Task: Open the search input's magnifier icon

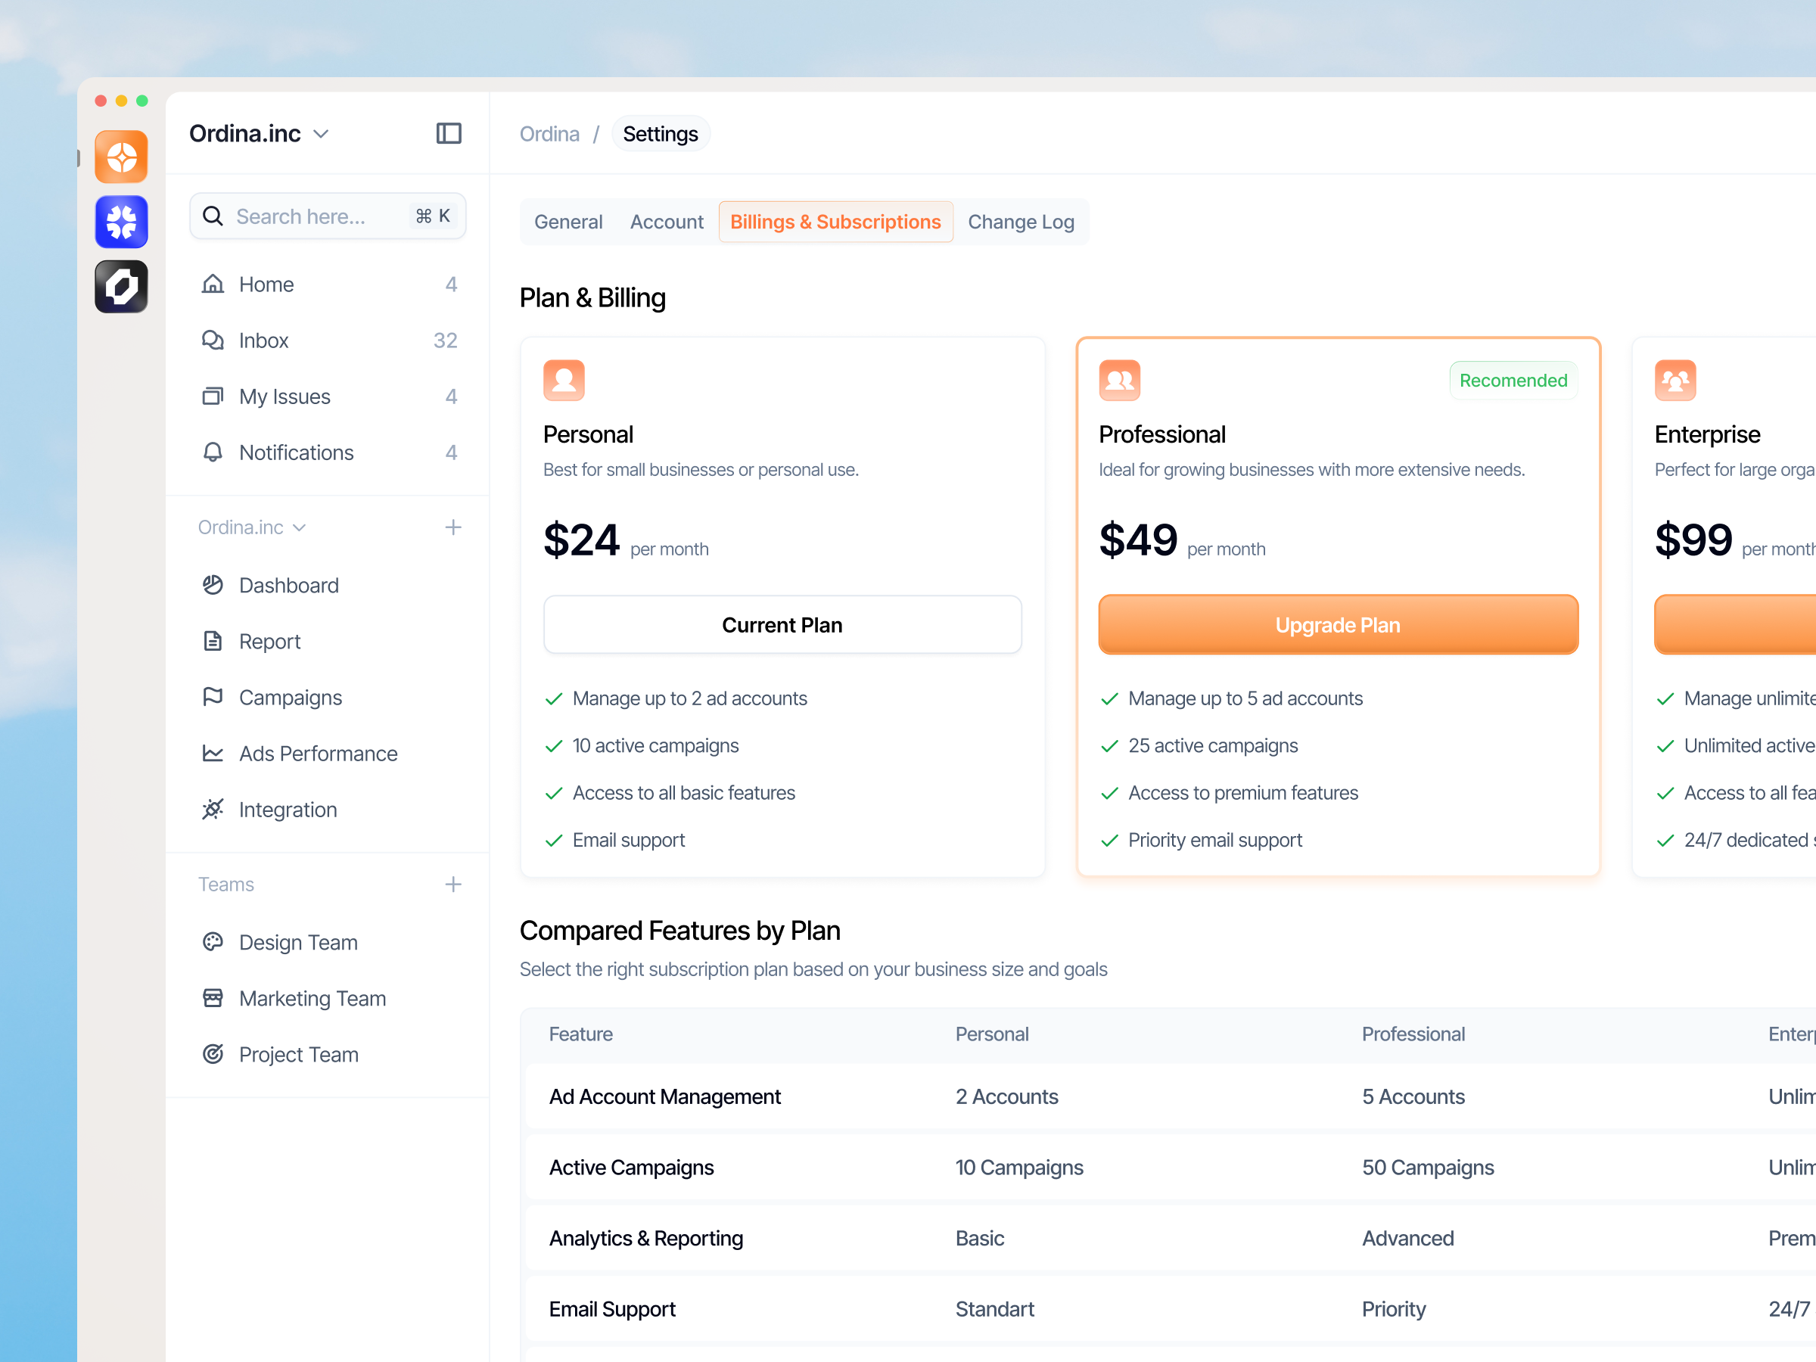Action: pyautogui.click(x=213, y=216)
